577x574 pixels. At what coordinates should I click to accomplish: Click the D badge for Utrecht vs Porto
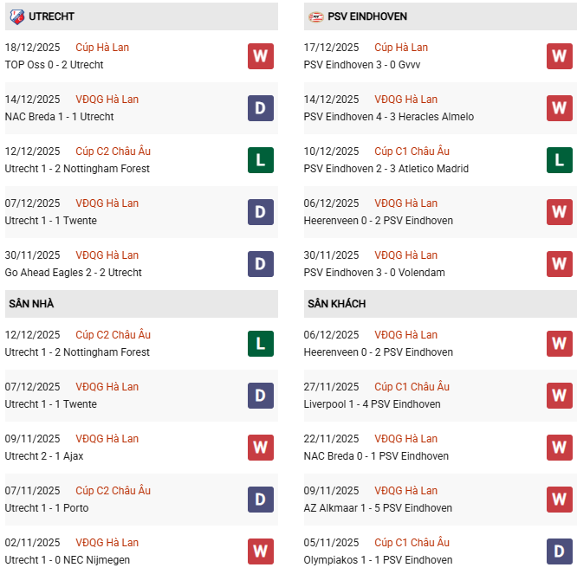260,500
